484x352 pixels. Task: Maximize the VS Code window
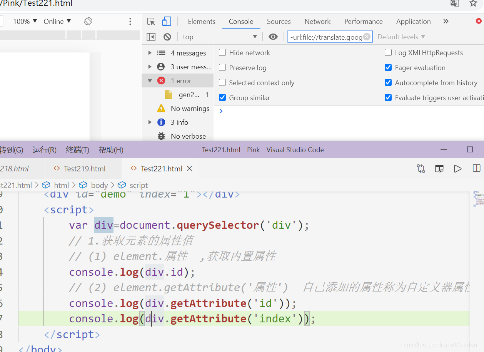(x=470, y=150)
